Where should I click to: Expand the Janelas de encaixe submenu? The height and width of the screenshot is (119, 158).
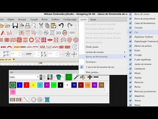tap(103, 52)
